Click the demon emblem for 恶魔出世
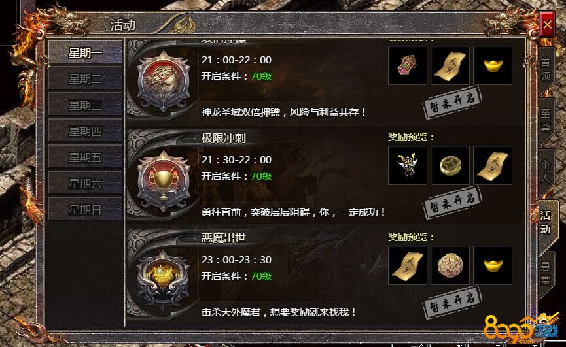 164,279
